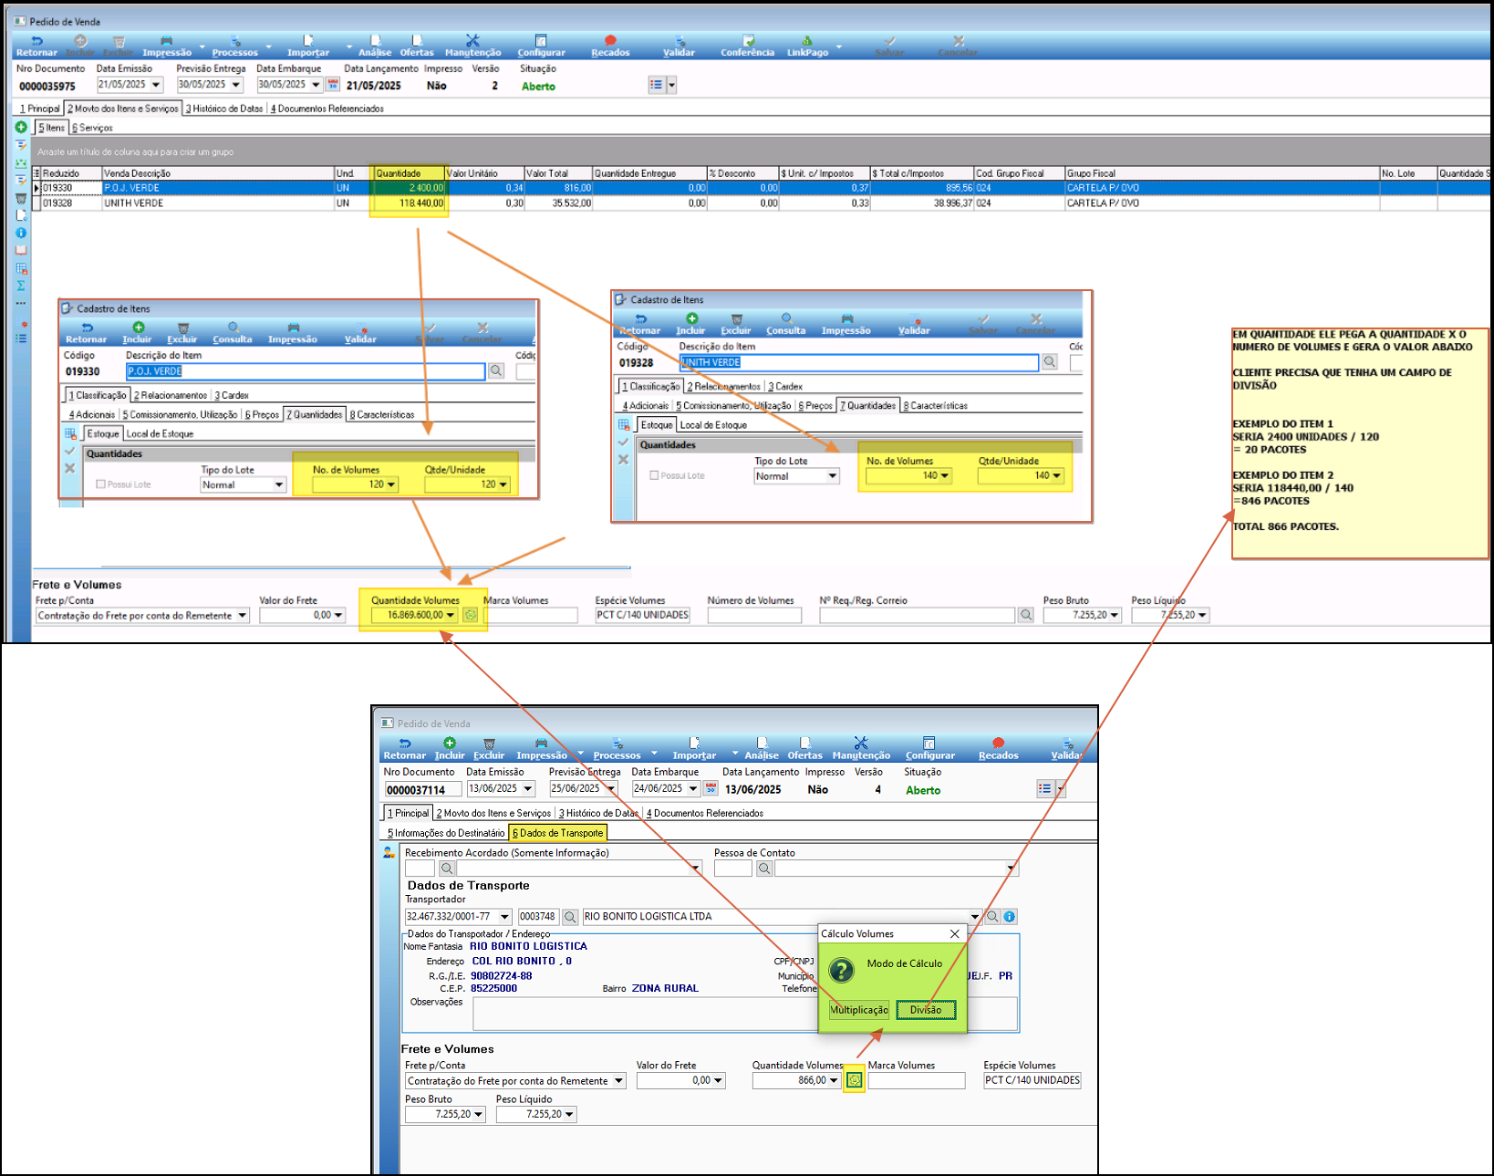Screen dimensions: 1494x1176
Task: Open Ofertas in order 000035975 toolbar
Action: (x=417, y=47)
